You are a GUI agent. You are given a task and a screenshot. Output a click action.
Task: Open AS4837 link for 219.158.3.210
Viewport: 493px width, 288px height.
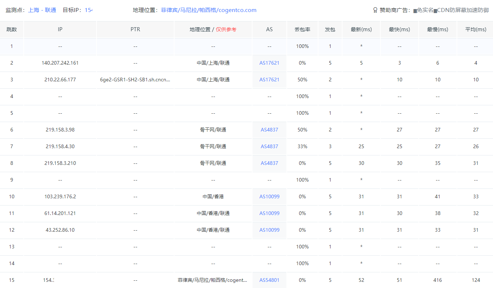(x=269, y=163)
